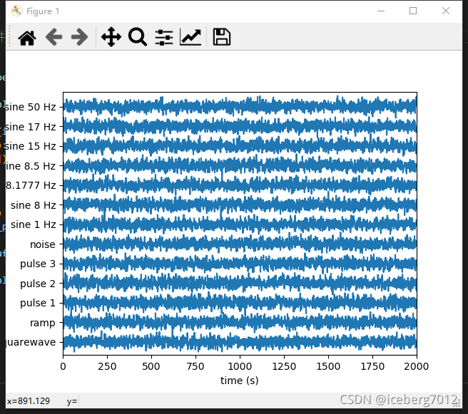Open Edit axis and curve parameters icon
Viewport: 468px width, 414px height.
click(x=190, y=37)
